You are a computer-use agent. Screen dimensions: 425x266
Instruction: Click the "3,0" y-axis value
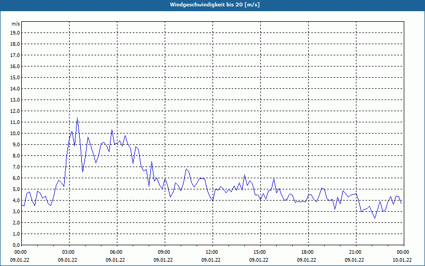16,211
